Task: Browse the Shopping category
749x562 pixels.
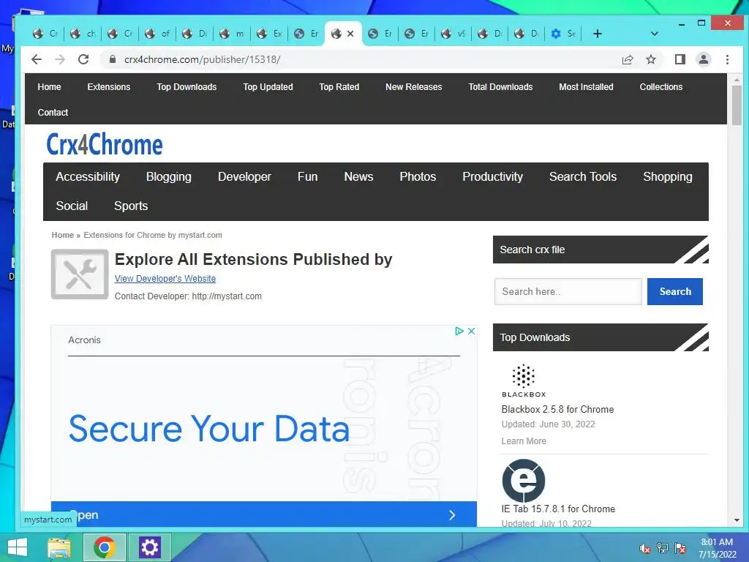Action: point(667,177)
